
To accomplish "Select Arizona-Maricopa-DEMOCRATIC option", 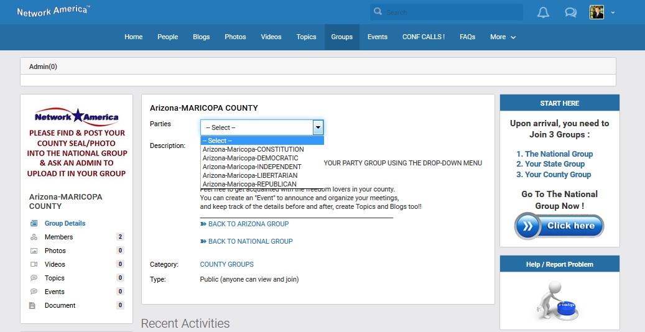I will pos(250,158).
